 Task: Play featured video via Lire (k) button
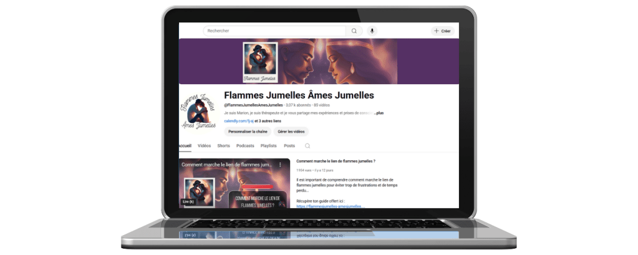(x=188, y=201)
